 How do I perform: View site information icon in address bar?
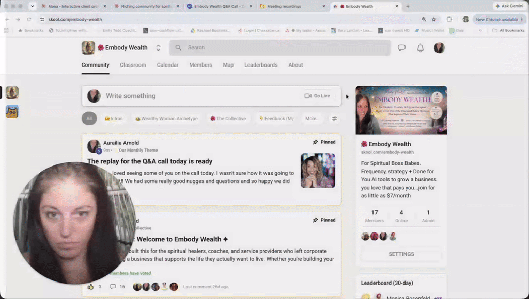pyautogui.click(x=42, y=19)
